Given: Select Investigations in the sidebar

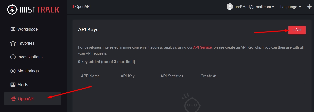Looking at the screenshot, I should click(30, 57).
